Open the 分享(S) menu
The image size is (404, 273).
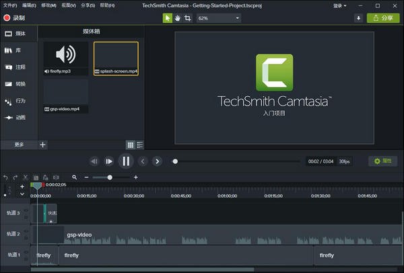click(88, 5)
